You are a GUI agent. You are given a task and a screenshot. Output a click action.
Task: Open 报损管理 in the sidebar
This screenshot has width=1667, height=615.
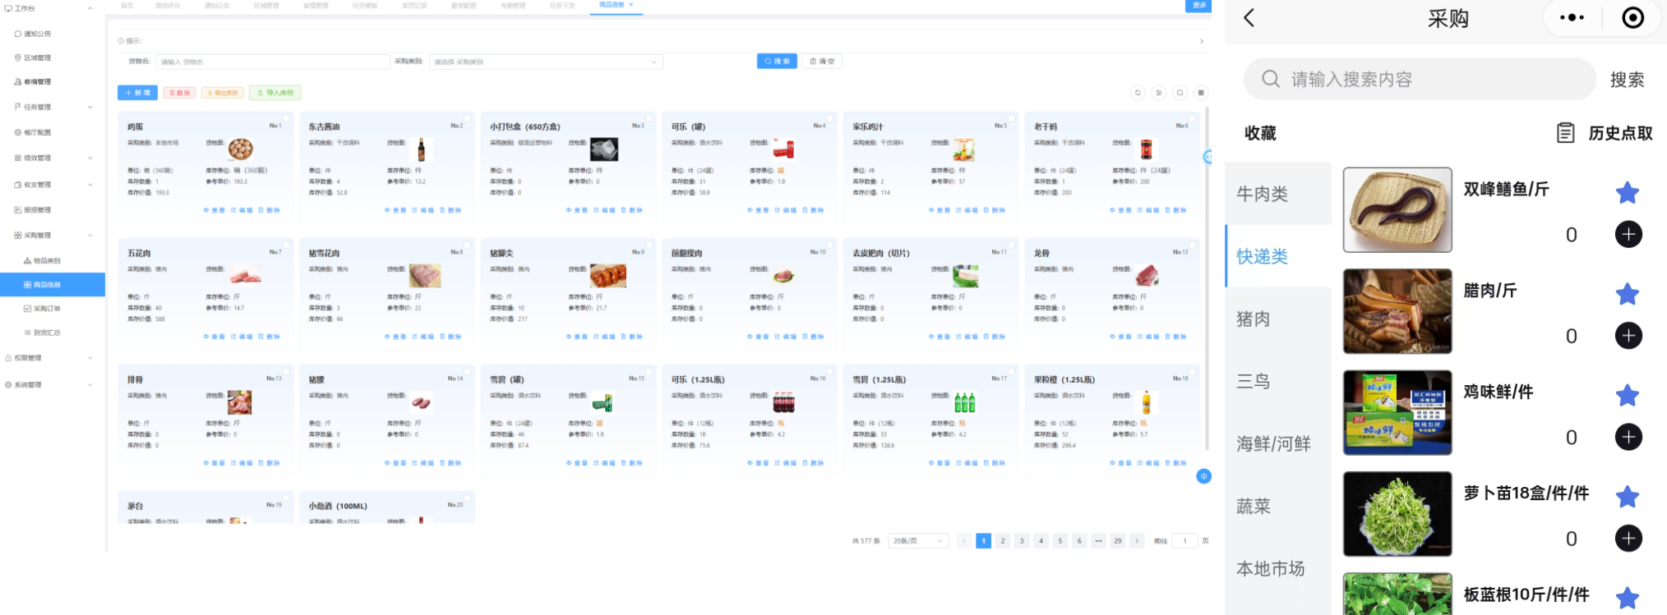(x=38, y=209)
